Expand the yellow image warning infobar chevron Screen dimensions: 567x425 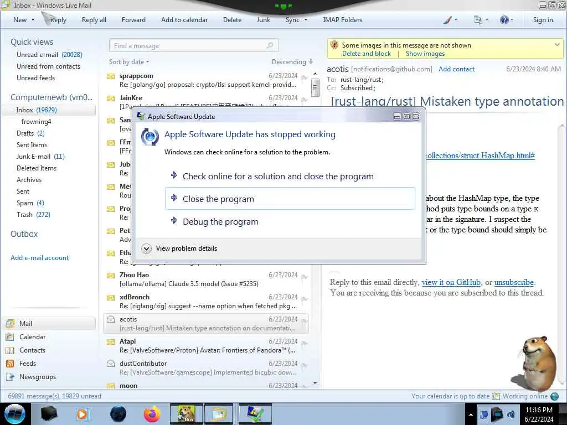click(x=557, y=45)
